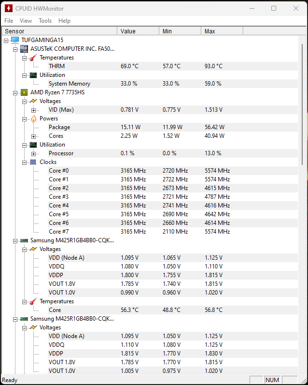The width and height of the screenshot is (308, 385).
Task: Collapse the TUFGAMINGA15 root node
Action: coord(6,41)
